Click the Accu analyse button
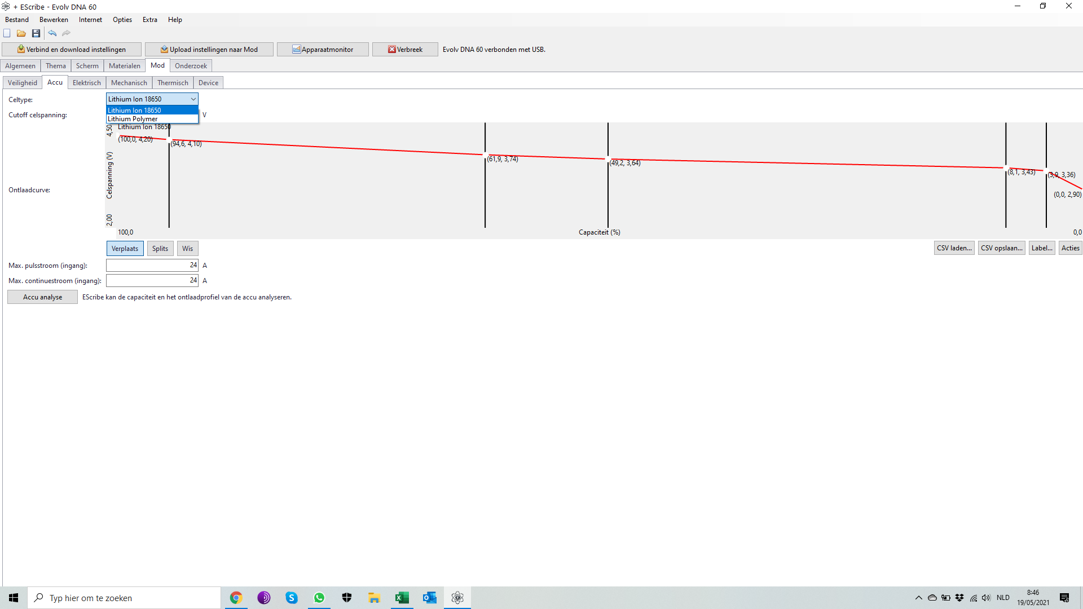1083x609 pixels. [42, 297]
